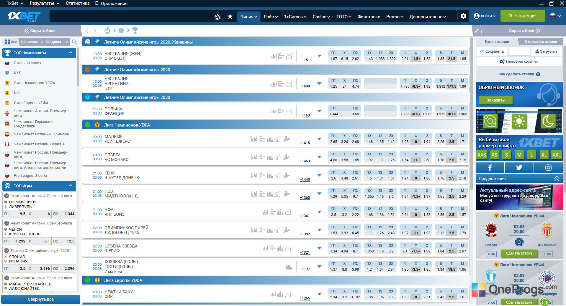Click the help question mark near Как сделать ставку
Screen dimensions: 566x306
(x=538, y=74)
